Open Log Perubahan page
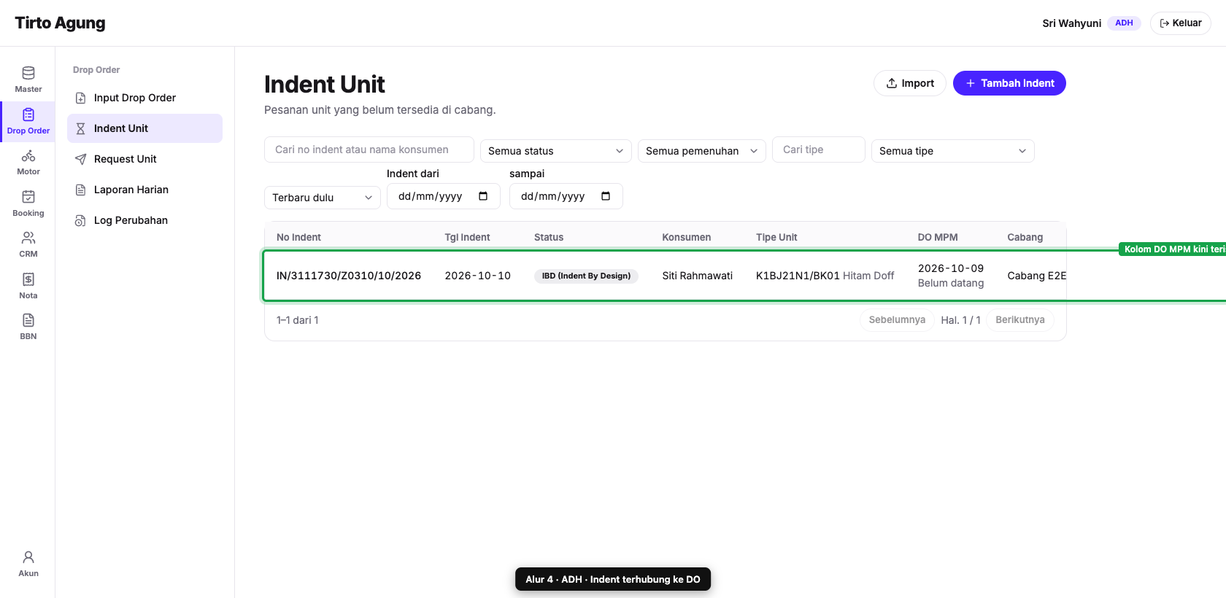Screen dimensions: 1226x598 pos(144,220)
